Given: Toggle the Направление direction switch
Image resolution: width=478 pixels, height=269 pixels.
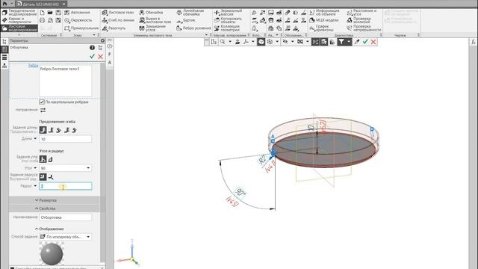Looking at the screenshot, I should pyautogui.click(x=43, y=110).
